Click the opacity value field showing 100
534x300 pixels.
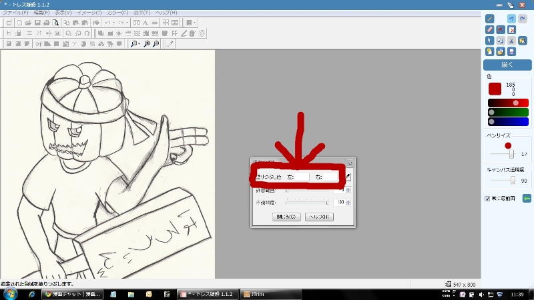tap(340, 203)
